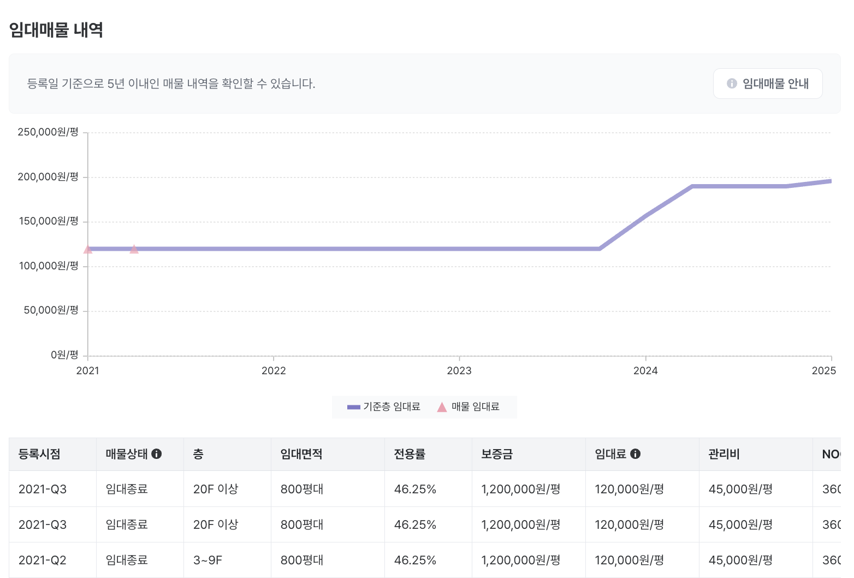The width and height of the screenshot is (854, 578).
Task: Select the 보증금 column header
Action: (x=497, y=454)
